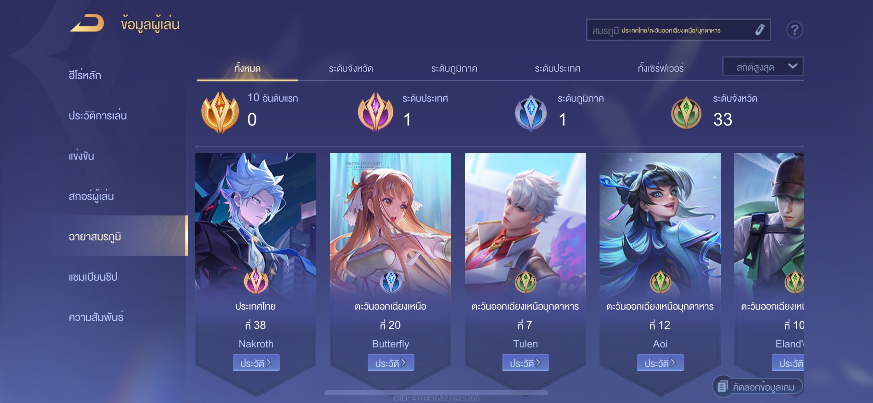Click the purple country-level badge icon
873x403 pixels.
[375, 112]
